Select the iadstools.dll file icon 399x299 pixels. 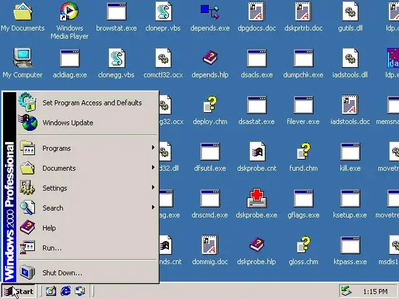tap(350, 59)
